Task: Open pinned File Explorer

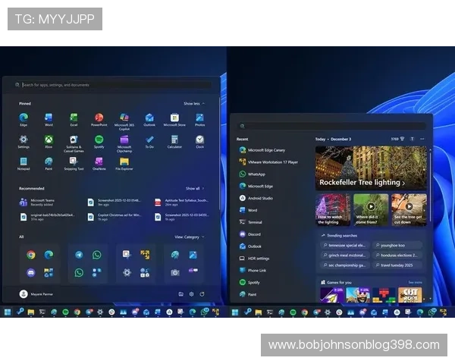Action: [x=124, y=164]
